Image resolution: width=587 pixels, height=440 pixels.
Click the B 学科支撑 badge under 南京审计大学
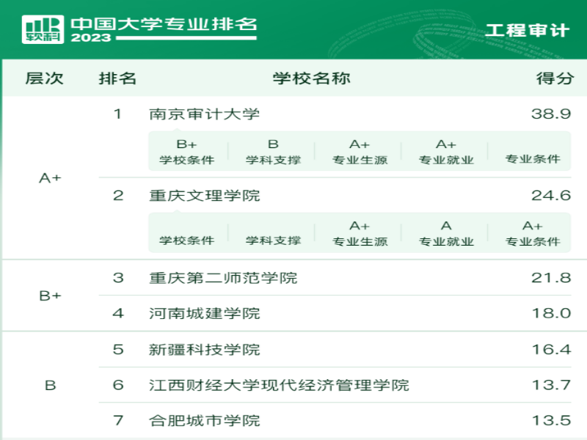(274, 152)
